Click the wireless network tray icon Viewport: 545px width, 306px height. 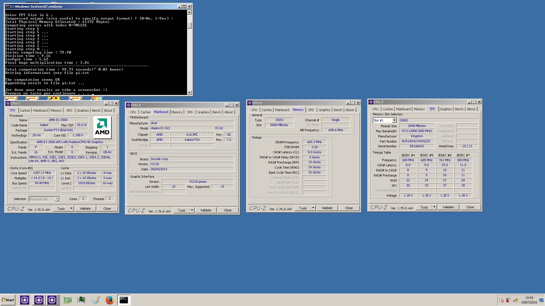515,300
